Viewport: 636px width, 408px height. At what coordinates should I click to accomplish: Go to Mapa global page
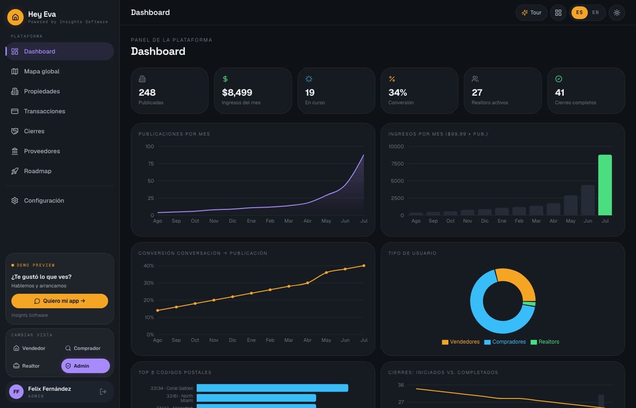(60, 71)
